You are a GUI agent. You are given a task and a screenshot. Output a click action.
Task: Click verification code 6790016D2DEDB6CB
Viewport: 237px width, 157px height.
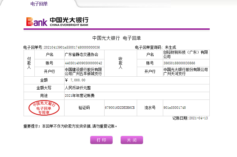point(120,108)
